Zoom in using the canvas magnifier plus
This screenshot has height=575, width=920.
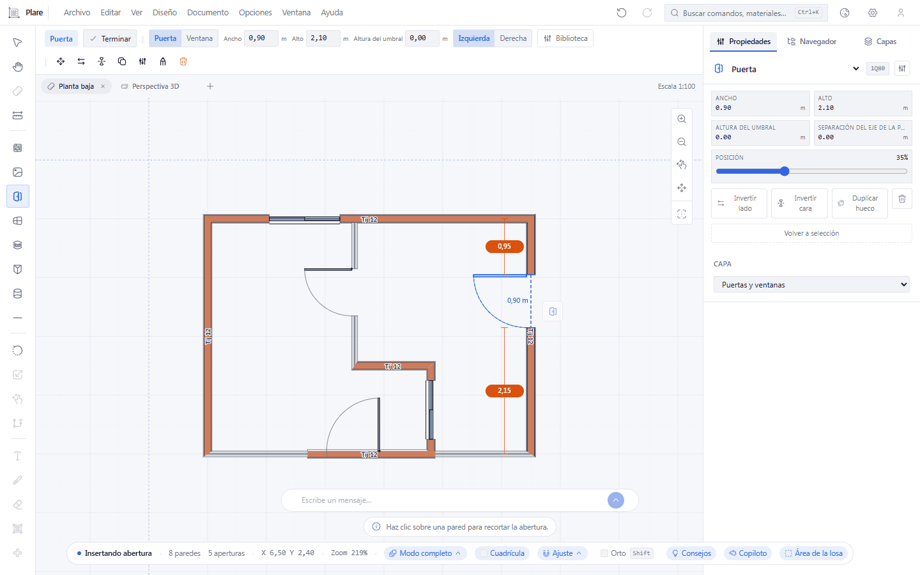point(682,119)
